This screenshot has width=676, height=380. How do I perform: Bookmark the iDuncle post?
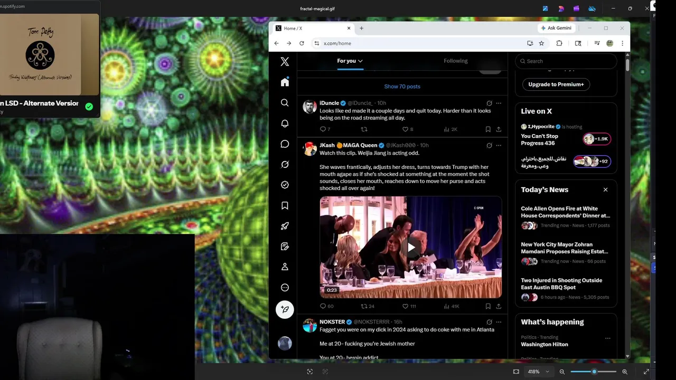point(488,129)
